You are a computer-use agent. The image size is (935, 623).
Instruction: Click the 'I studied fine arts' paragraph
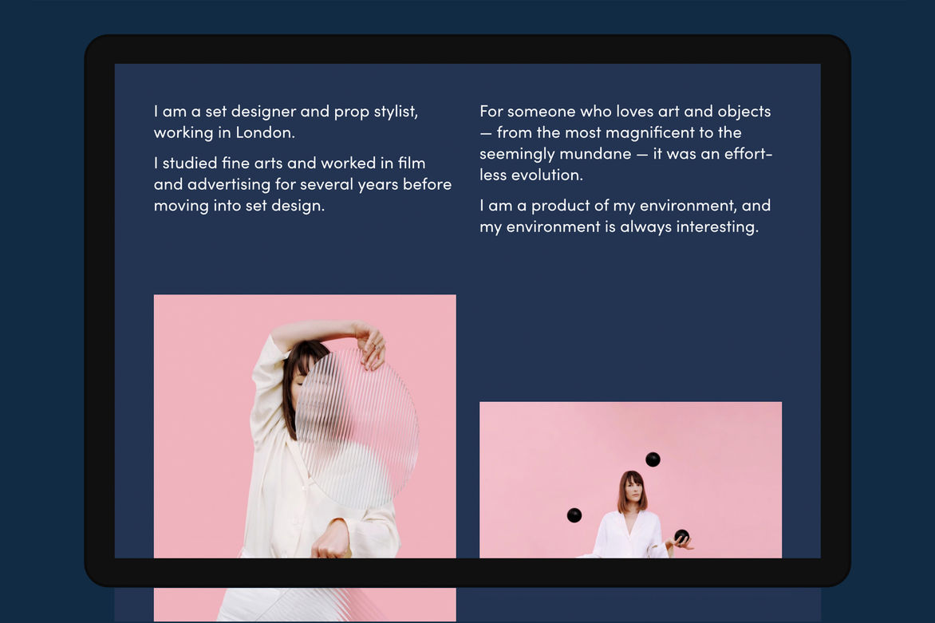coord(302,184)
